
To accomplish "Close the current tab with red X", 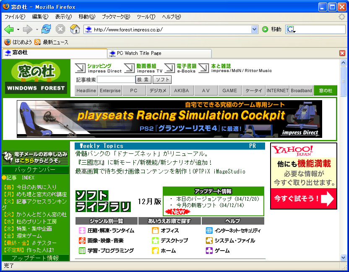I will click(342, 53).
